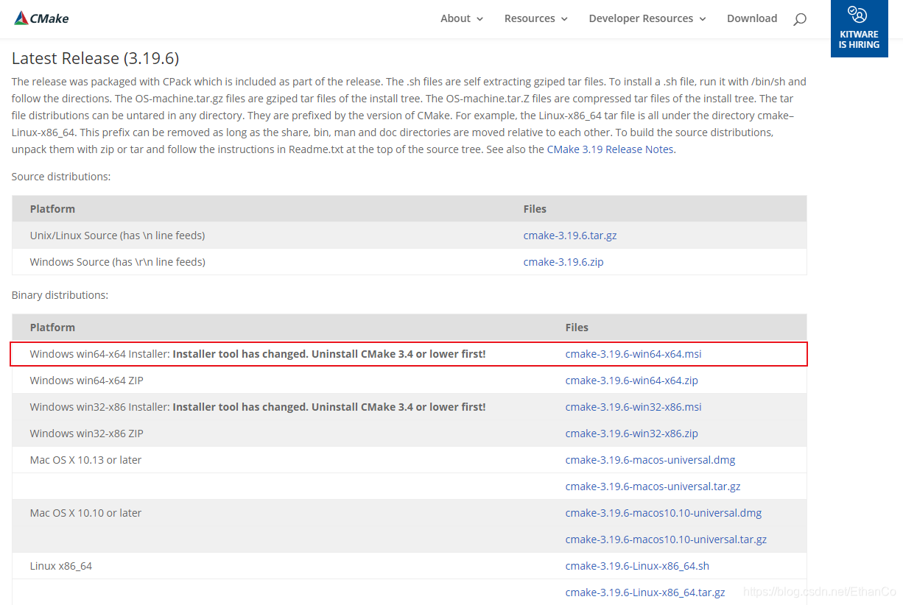The height and width of the screenshot is (605, 903).
Task: Expand the Resources dropdown menu
Action: [x=536, y=18]
